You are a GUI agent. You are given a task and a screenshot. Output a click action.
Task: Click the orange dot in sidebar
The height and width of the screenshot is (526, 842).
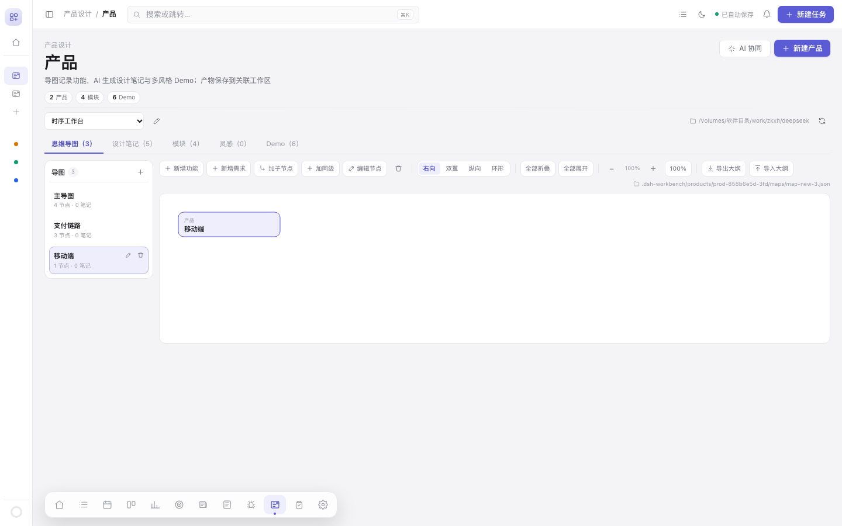click(16, 144)
